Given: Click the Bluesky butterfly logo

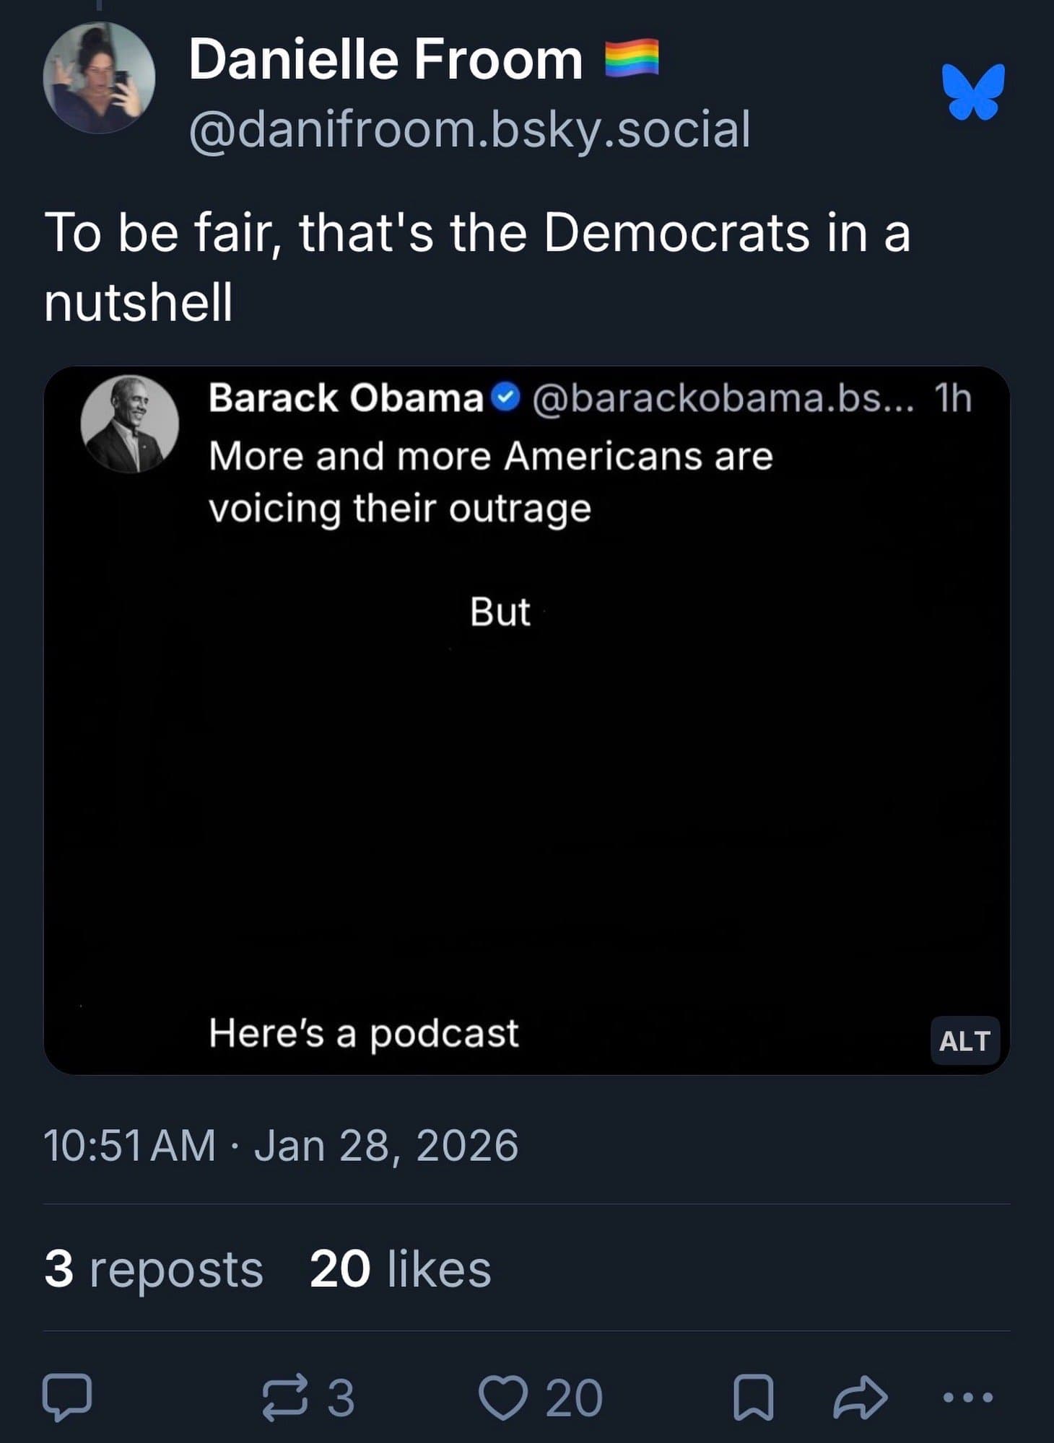Looking at the screenshot, I should pyautogui.click(x=973, y=92).
